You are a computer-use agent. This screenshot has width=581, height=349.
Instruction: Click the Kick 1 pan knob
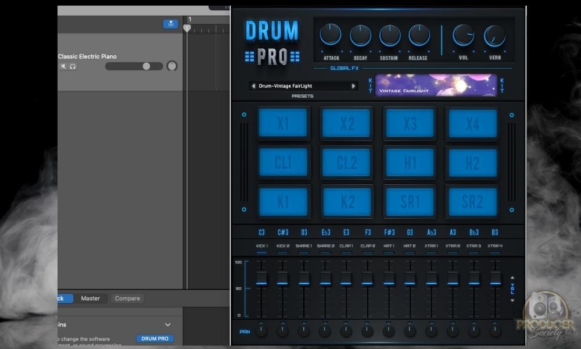point(261,330)
